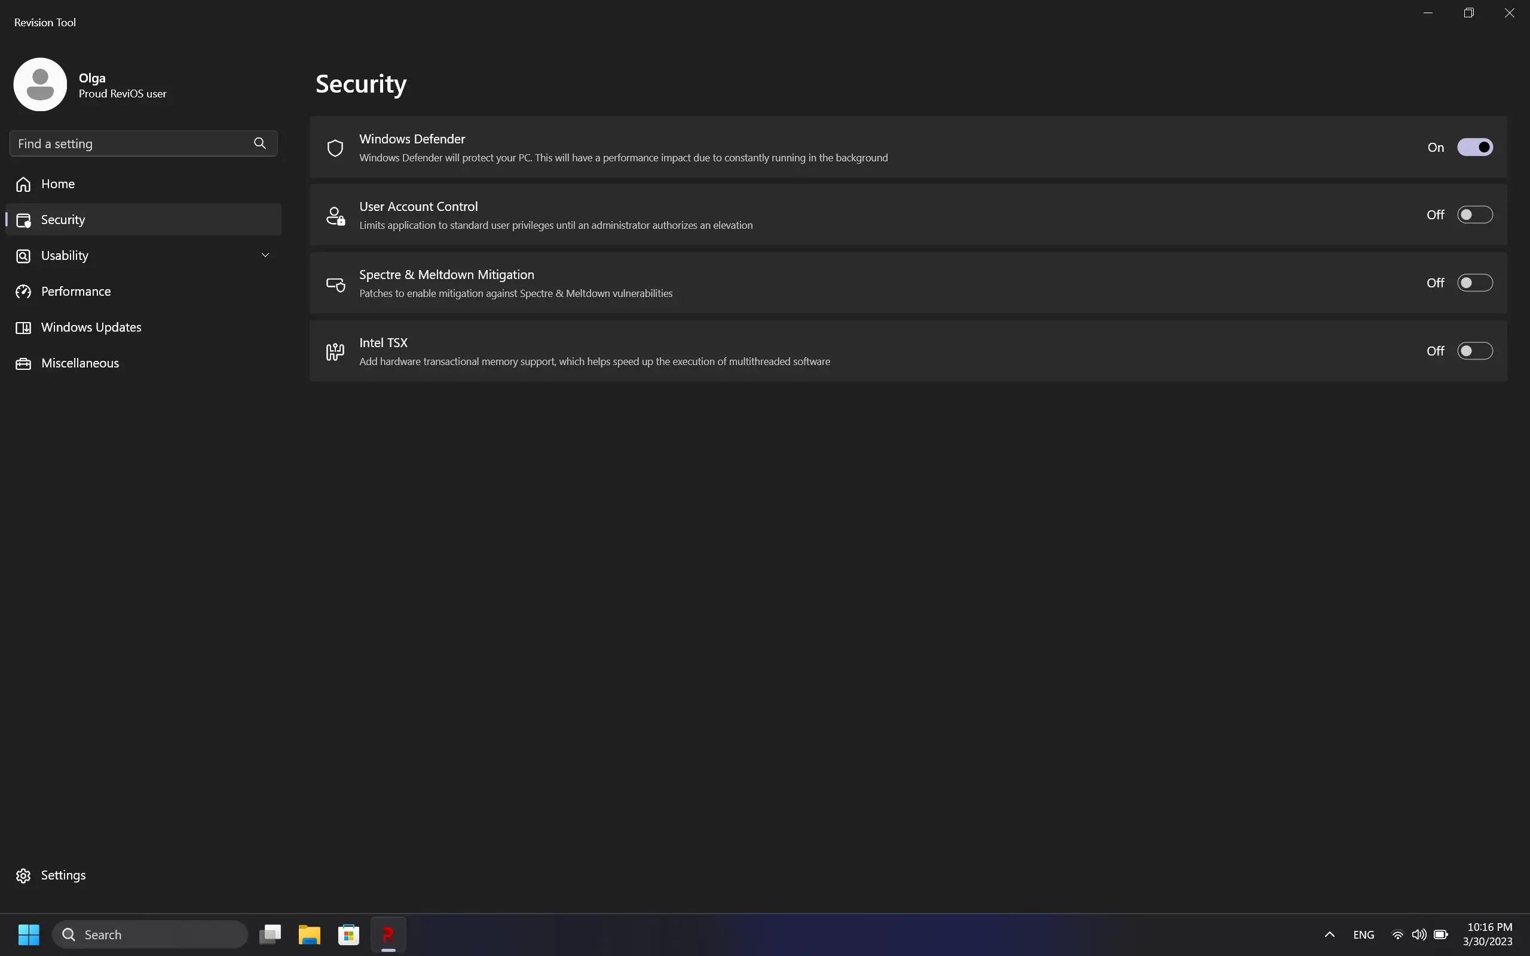Open File Explorer from the taskbar

(x=309, y=934)
